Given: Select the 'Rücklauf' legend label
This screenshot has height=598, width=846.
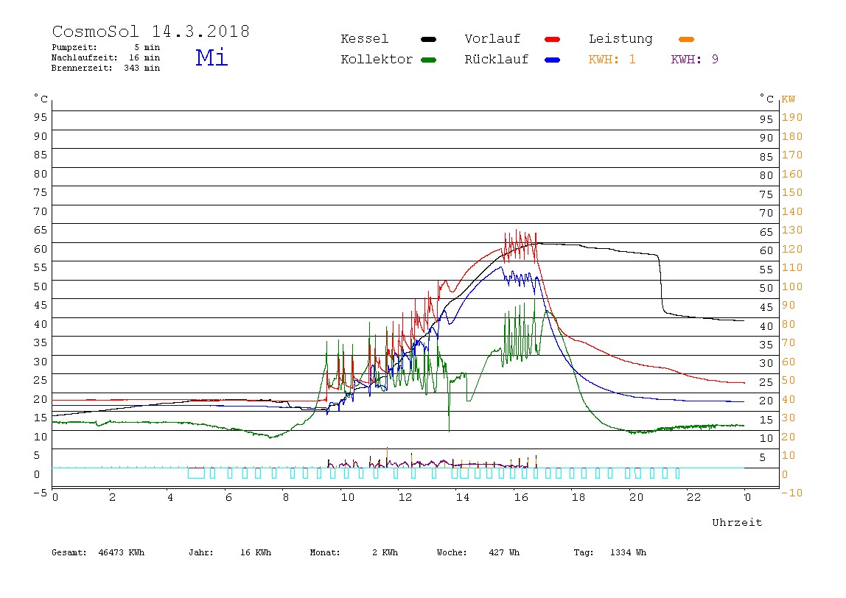Looking at the screenshot, I should 497,60.
